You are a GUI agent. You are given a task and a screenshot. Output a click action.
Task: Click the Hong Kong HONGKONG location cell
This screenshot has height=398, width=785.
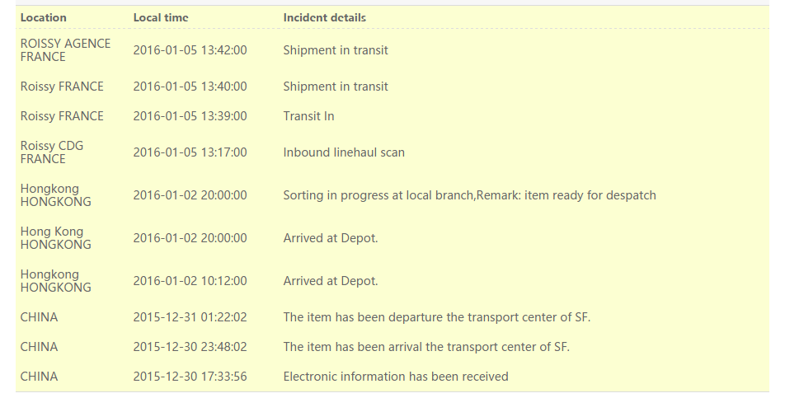tap(56, 237)
